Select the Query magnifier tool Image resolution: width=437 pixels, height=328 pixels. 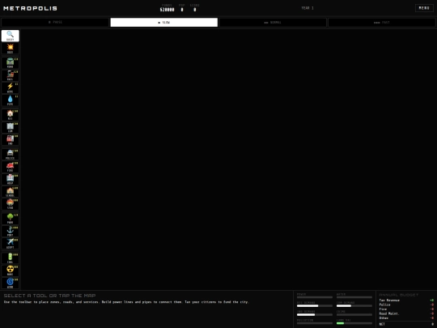[x=11, y=36]
